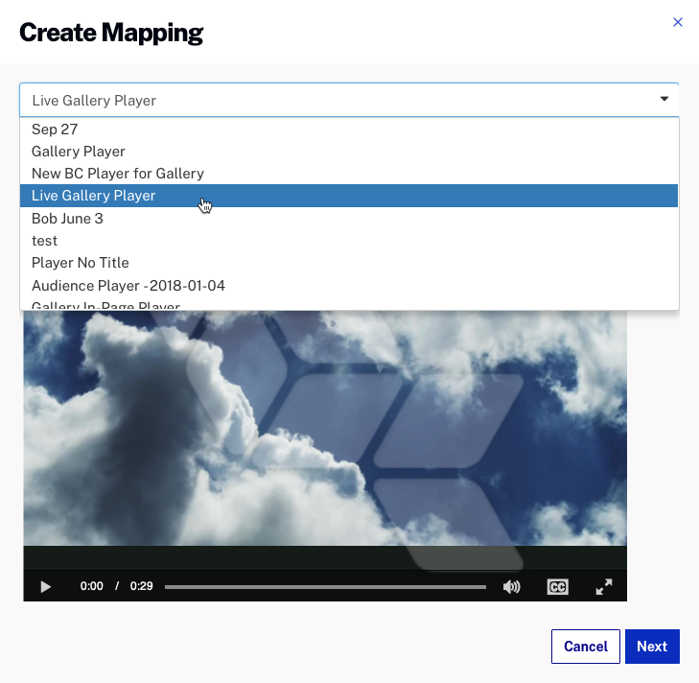Pick New BC Player for Gallery

[118, 174]
